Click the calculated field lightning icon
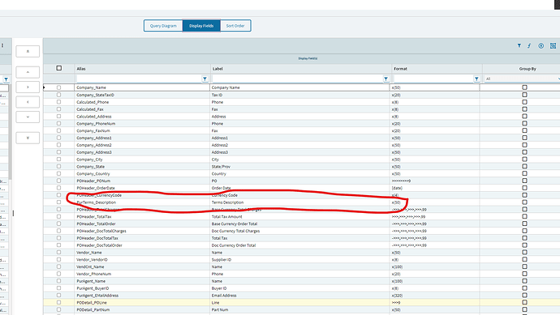 tap(529, 45)
